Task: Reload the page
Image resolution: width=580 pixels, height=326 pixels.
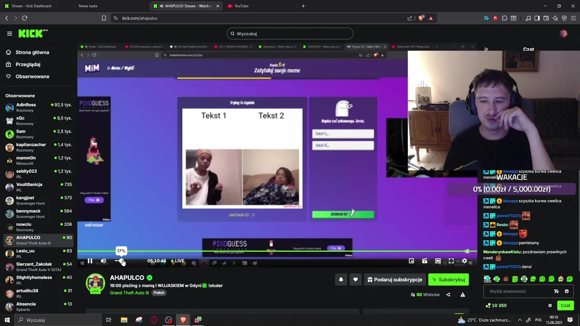Action: [24, 18]
